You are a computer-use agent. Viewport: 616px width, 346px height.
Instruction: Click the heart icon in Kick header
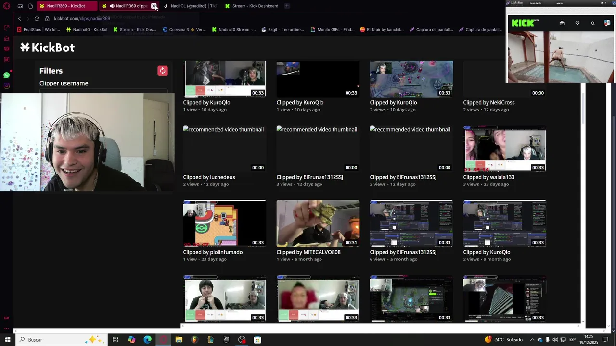point(577,23)
